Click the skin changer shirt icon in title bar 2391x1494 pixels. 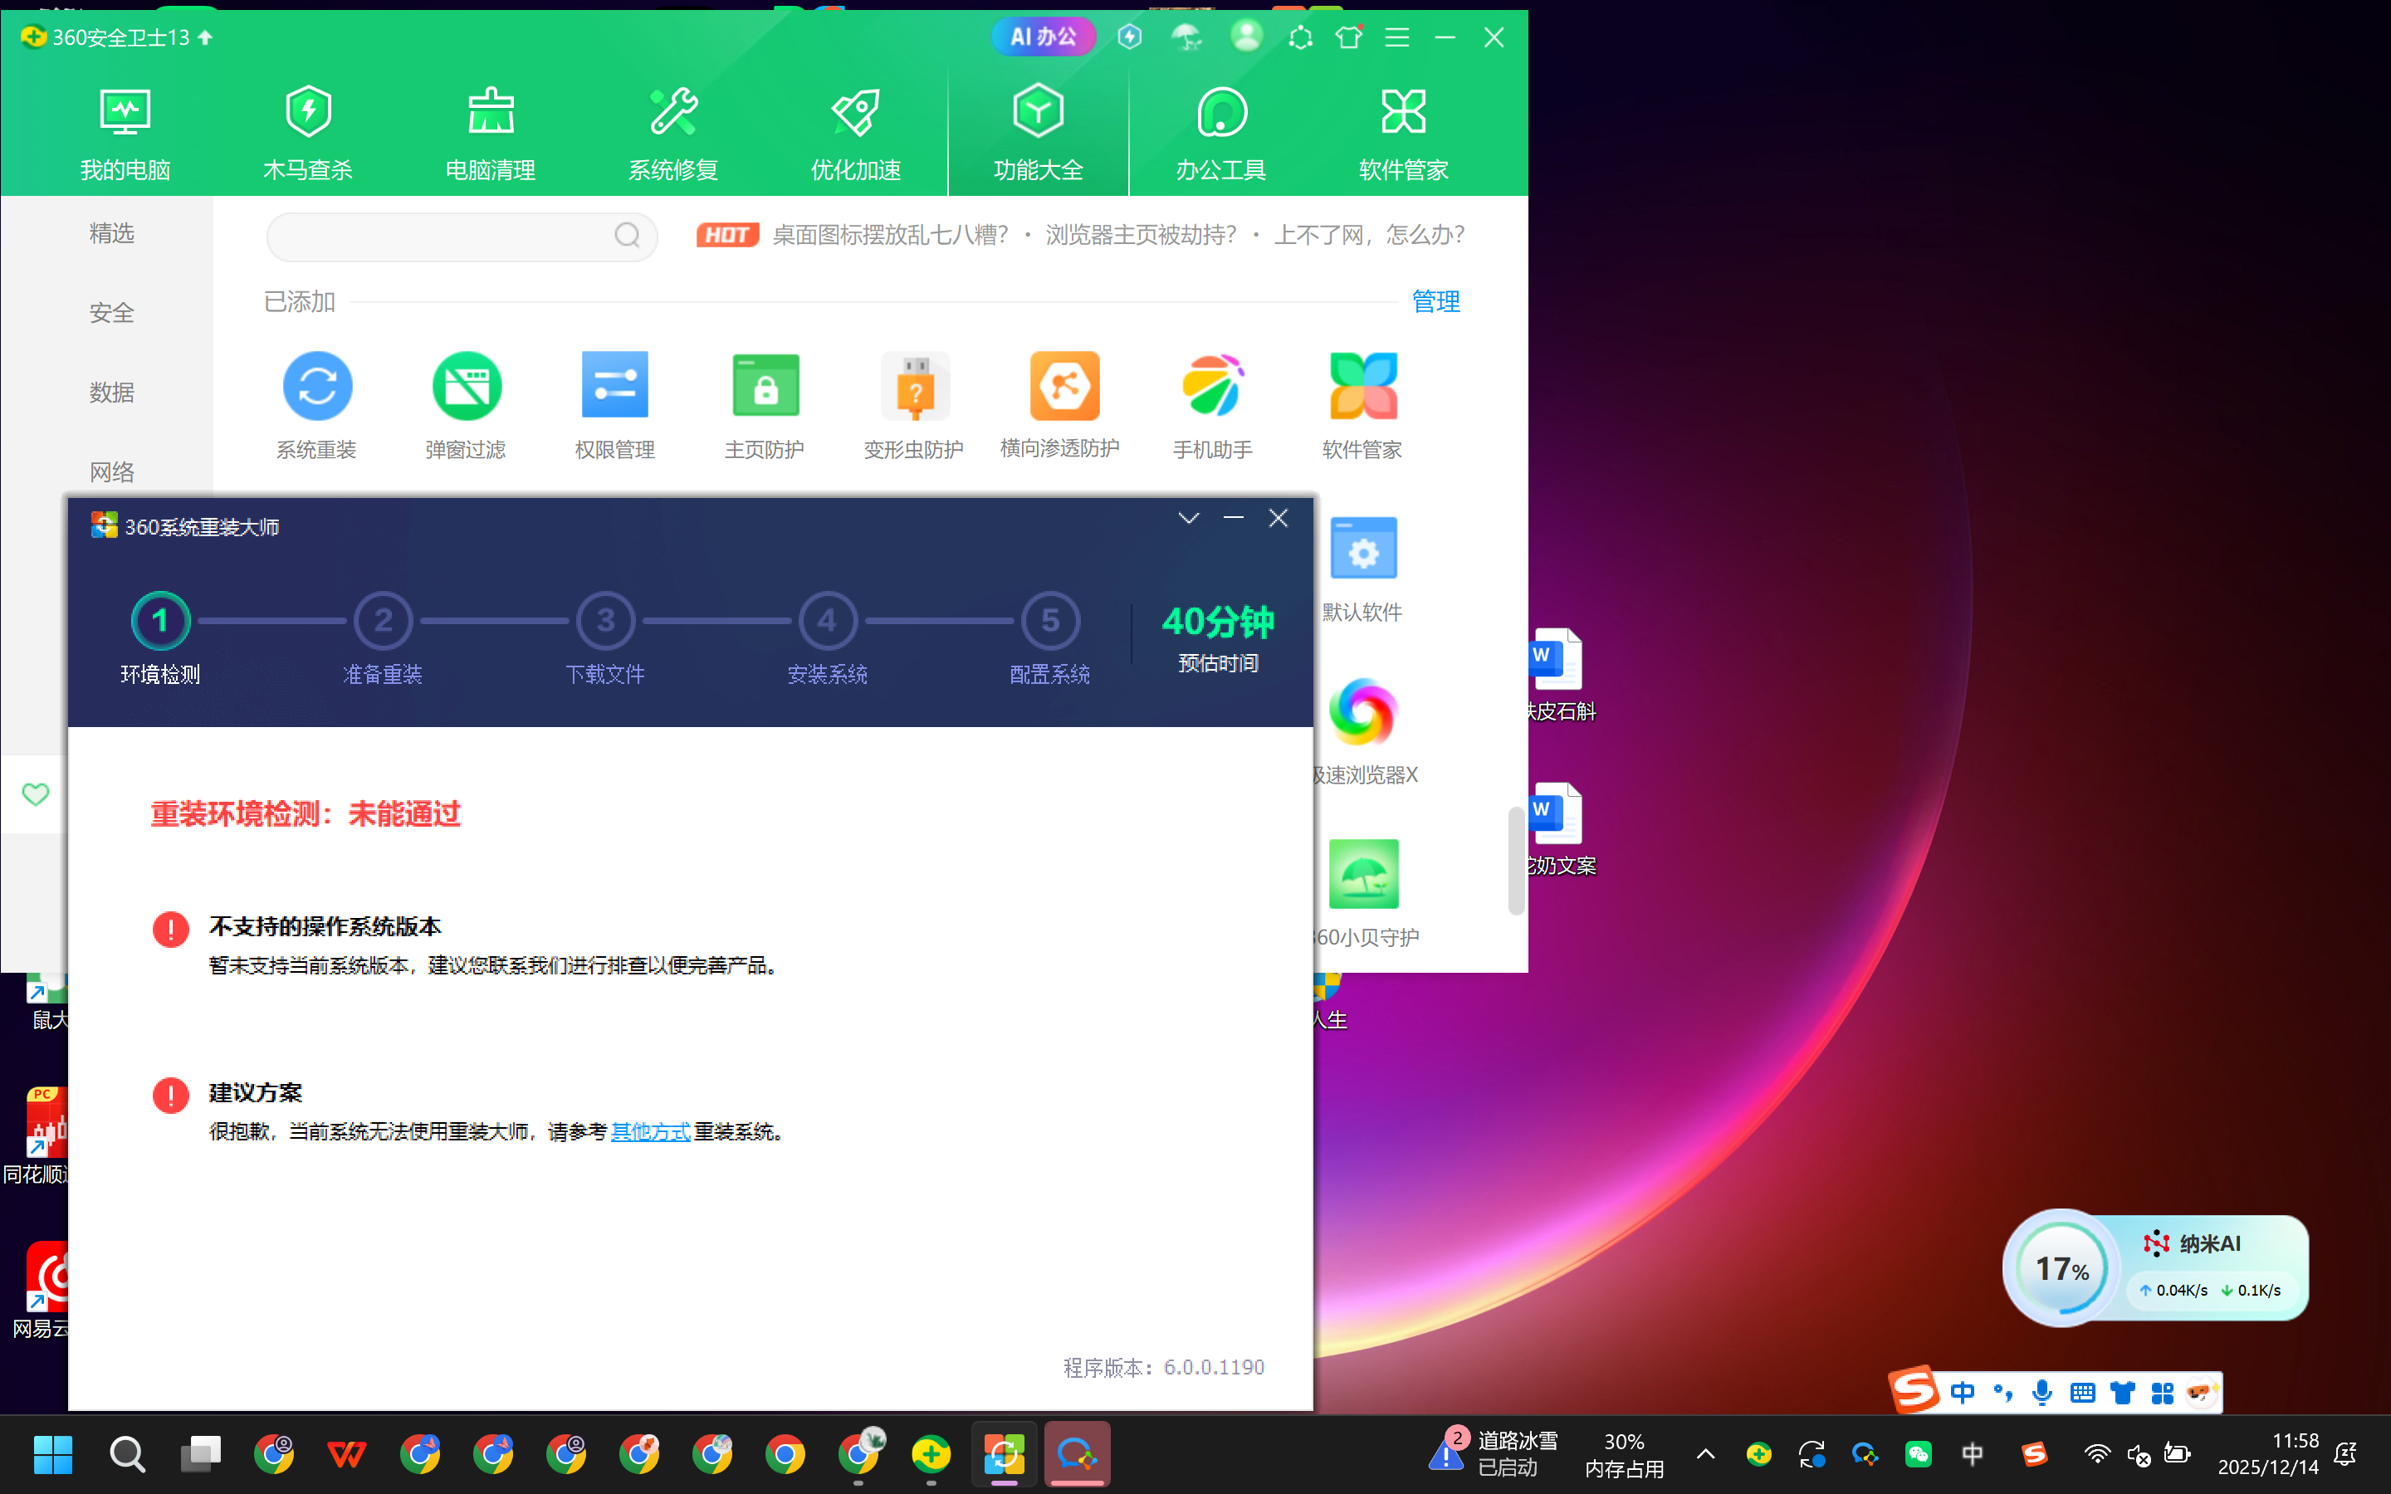pyautogui.click(x=1348, y=37)
